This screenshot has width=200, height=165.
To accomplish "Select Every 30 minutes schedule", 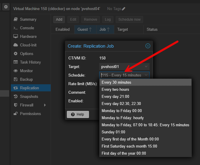I will click(x=146, y=82).
